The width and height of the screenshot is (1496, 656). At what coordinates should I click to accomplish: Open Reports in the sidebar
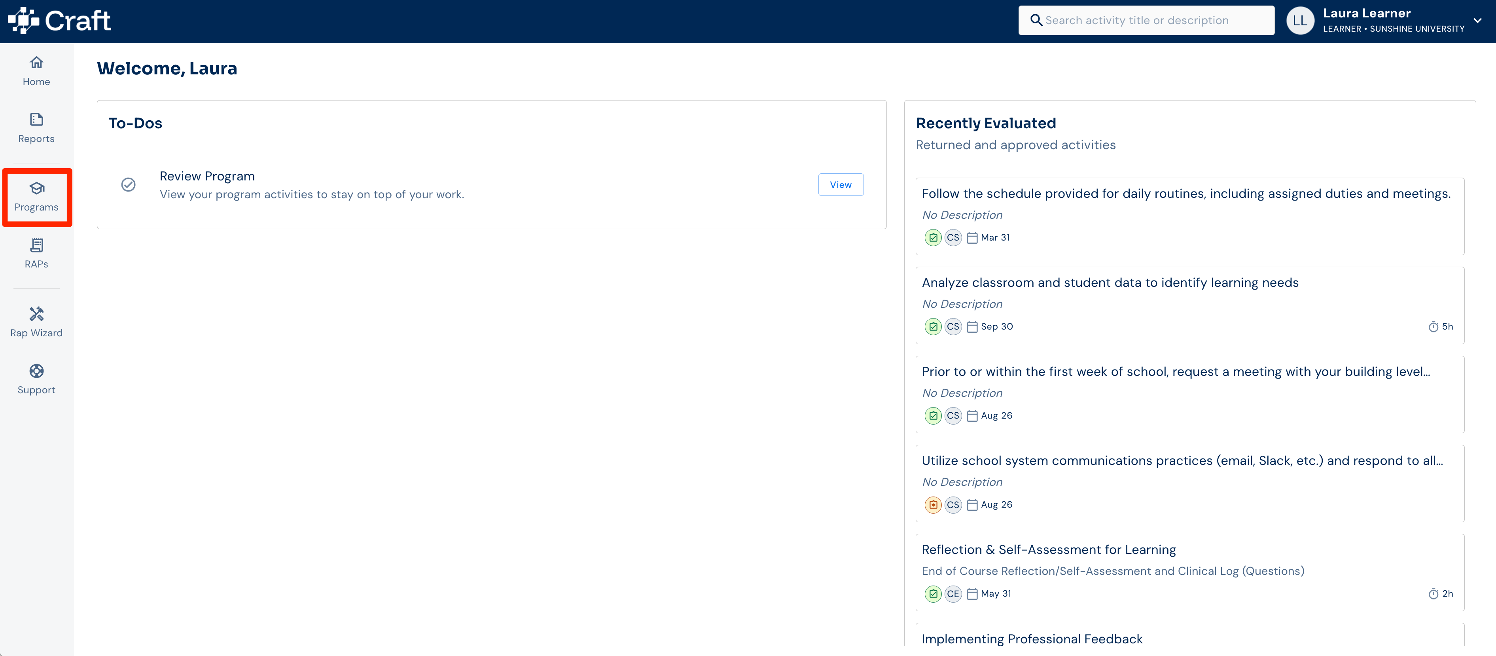[36, 129]
